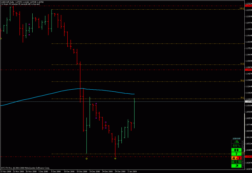
Task: Click the USDCHF,Daily chart title text
Action: (8, 2)
